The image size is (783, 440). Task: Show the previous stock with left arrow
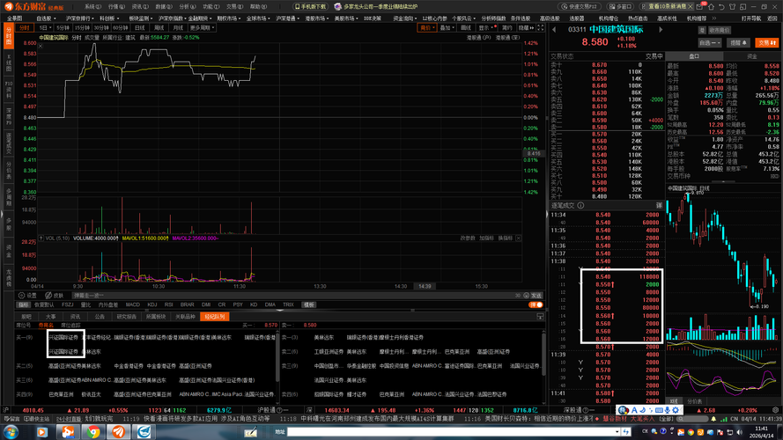(554, 29)
